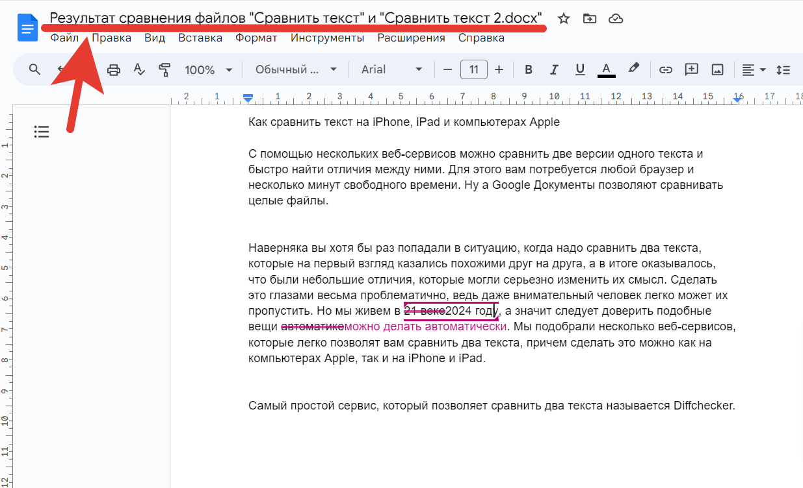Open search within document
This screenshot has width=803, height=488.
coord(34,69)
